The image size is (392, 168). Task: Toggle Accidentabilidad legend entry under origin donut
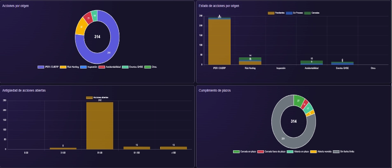(110, 67)
